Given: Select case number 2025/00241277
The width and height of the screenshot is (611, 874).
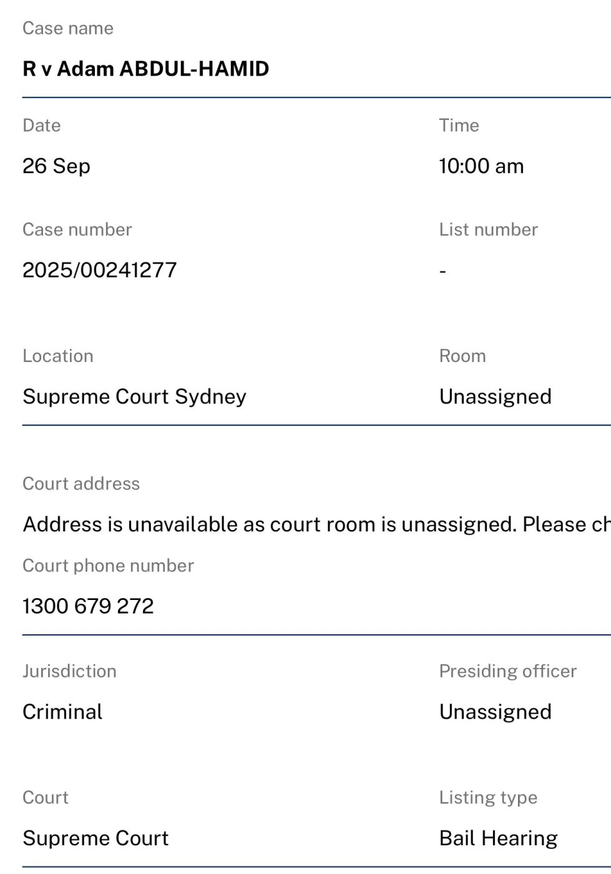Looking at the screenshot, I should (100, 270).
